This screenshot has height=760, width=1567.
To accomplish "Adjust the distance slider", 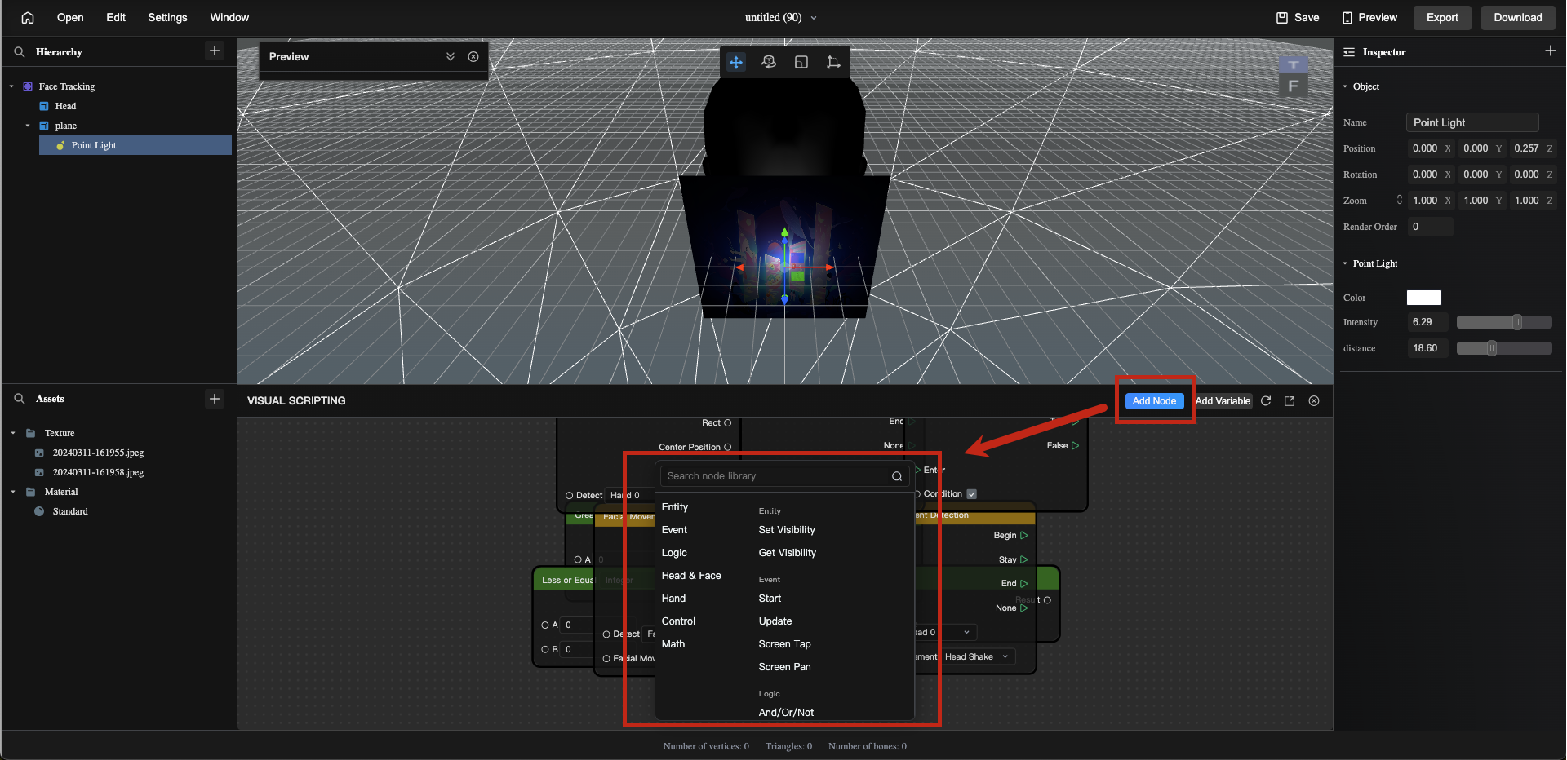I will tap(1504, 348).
